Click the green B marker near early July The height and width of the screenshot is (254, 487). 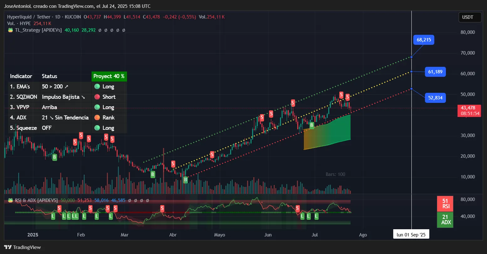pyautogui.click(x=311, y=125)
